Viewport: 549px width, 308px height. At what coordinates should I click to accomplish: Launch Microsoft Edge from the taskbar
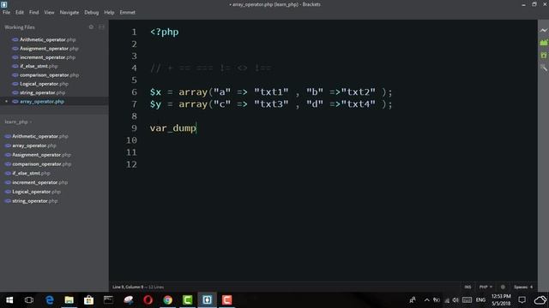click(x=50, y=300)
